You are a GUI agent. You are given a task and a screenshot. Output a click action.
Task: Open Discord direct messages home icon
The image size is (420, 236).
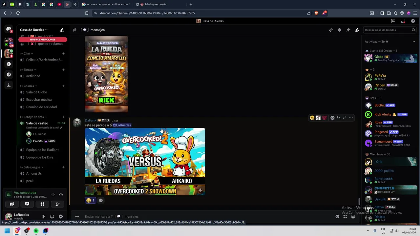pyautogui.click(x=9, y=29)
